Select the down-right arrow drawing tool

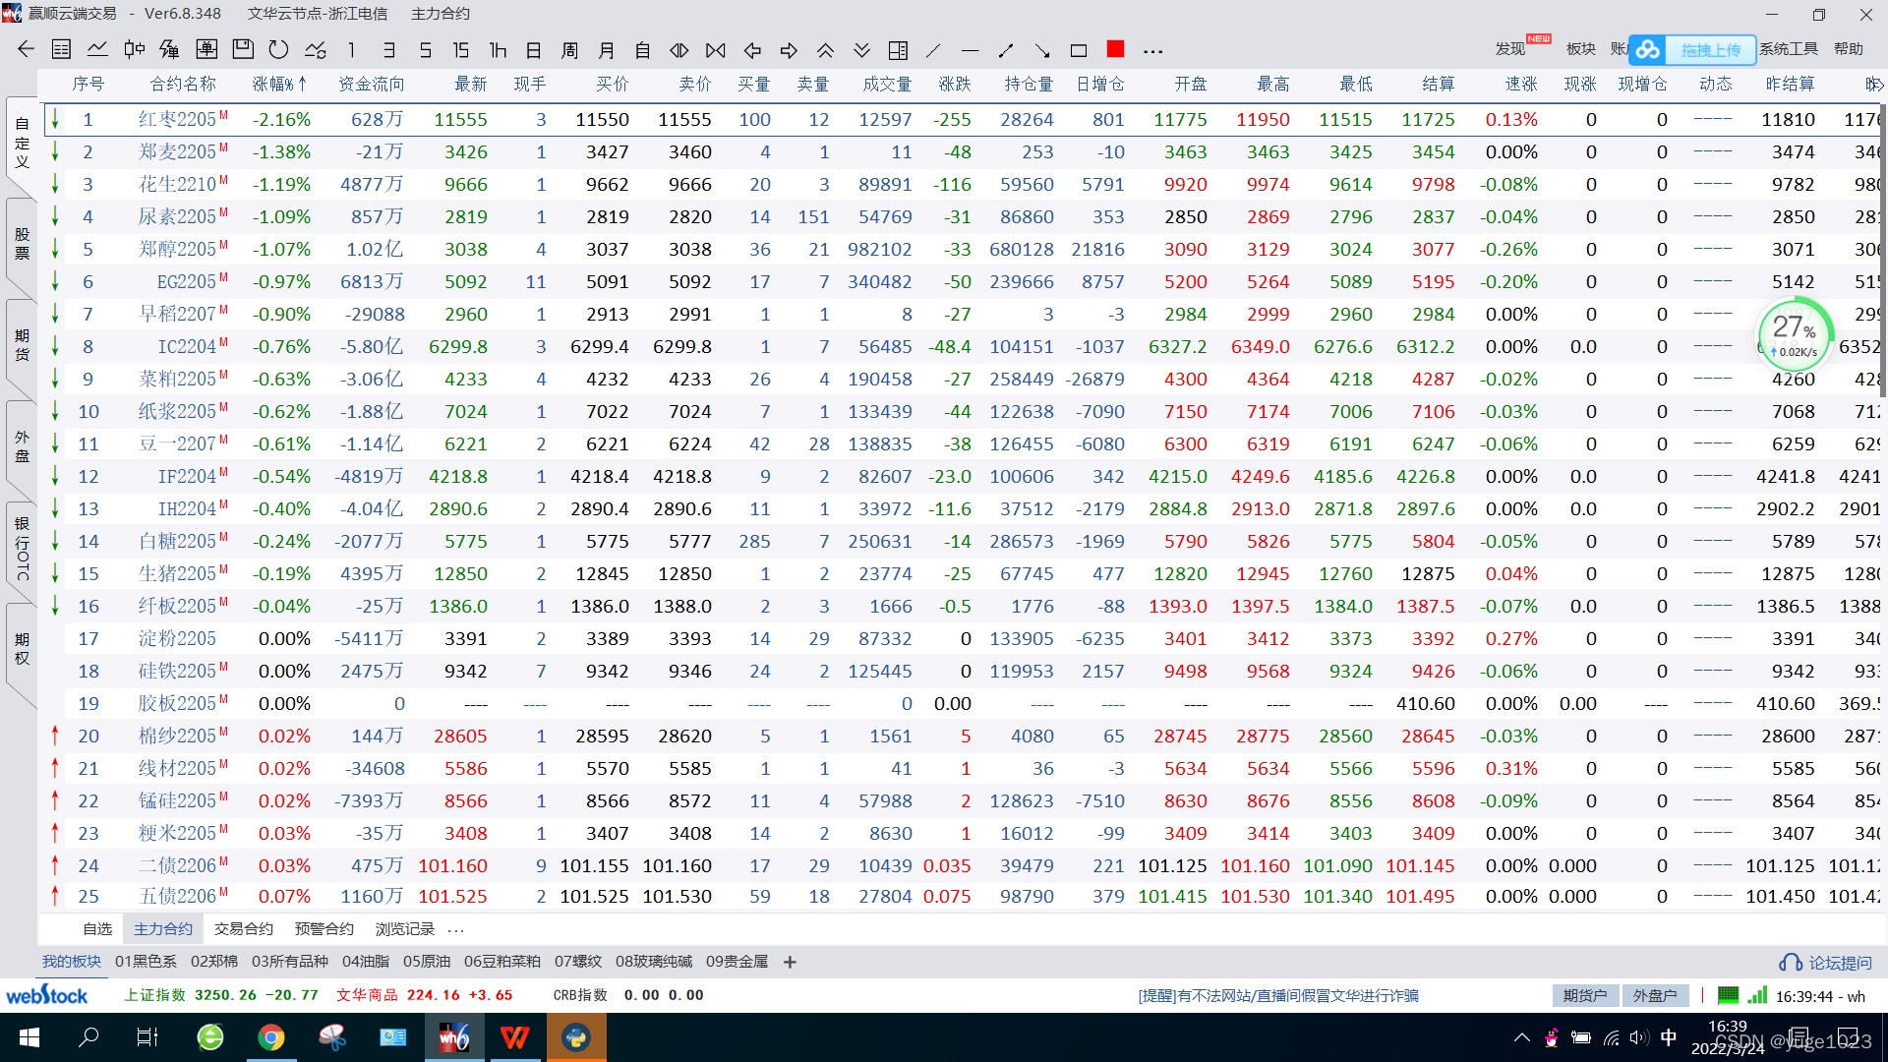[x=1042, y=50]
